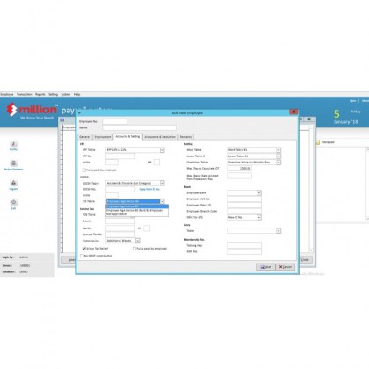Uncheck Allow Tax Relief checkbox
This screenshot has width=369, height=369.
[84, 249]
